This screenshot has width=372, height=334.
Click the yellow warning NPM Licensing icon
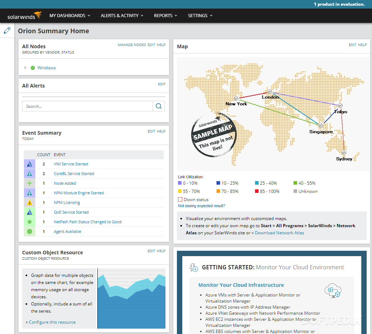coord(29,203)
